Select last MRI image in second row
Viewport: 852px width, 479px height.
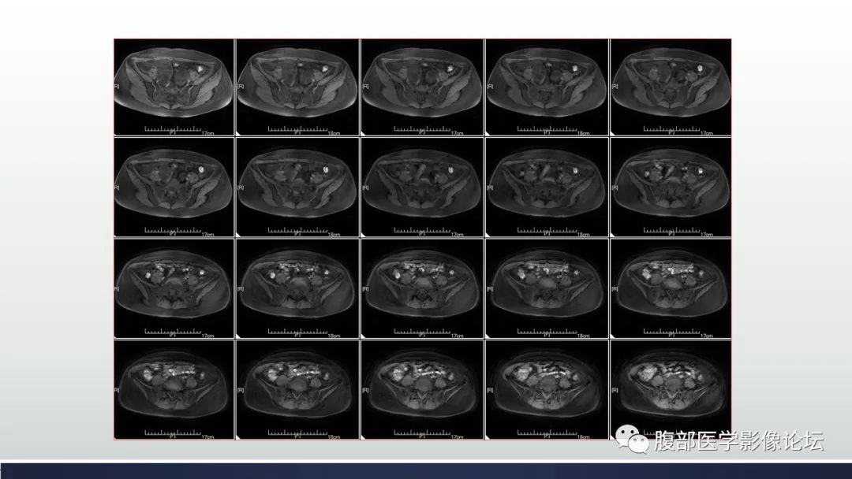pos(670,188)
